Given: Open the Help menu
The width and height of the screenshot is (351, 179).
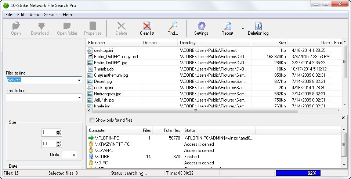Looking at the screenshot, I should 67,15.
